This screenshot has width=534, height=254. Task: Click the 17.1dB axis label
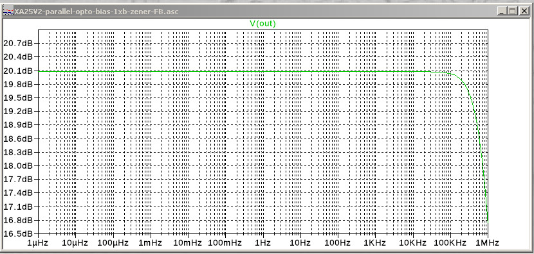[18, 207]
